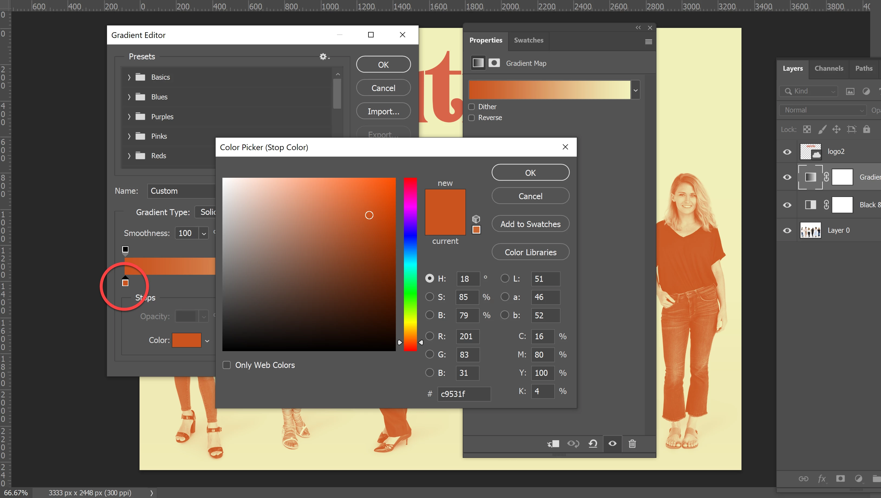Switch to the Swatches tab
Screen dimensions: 881x498
[x=528, y=40]
